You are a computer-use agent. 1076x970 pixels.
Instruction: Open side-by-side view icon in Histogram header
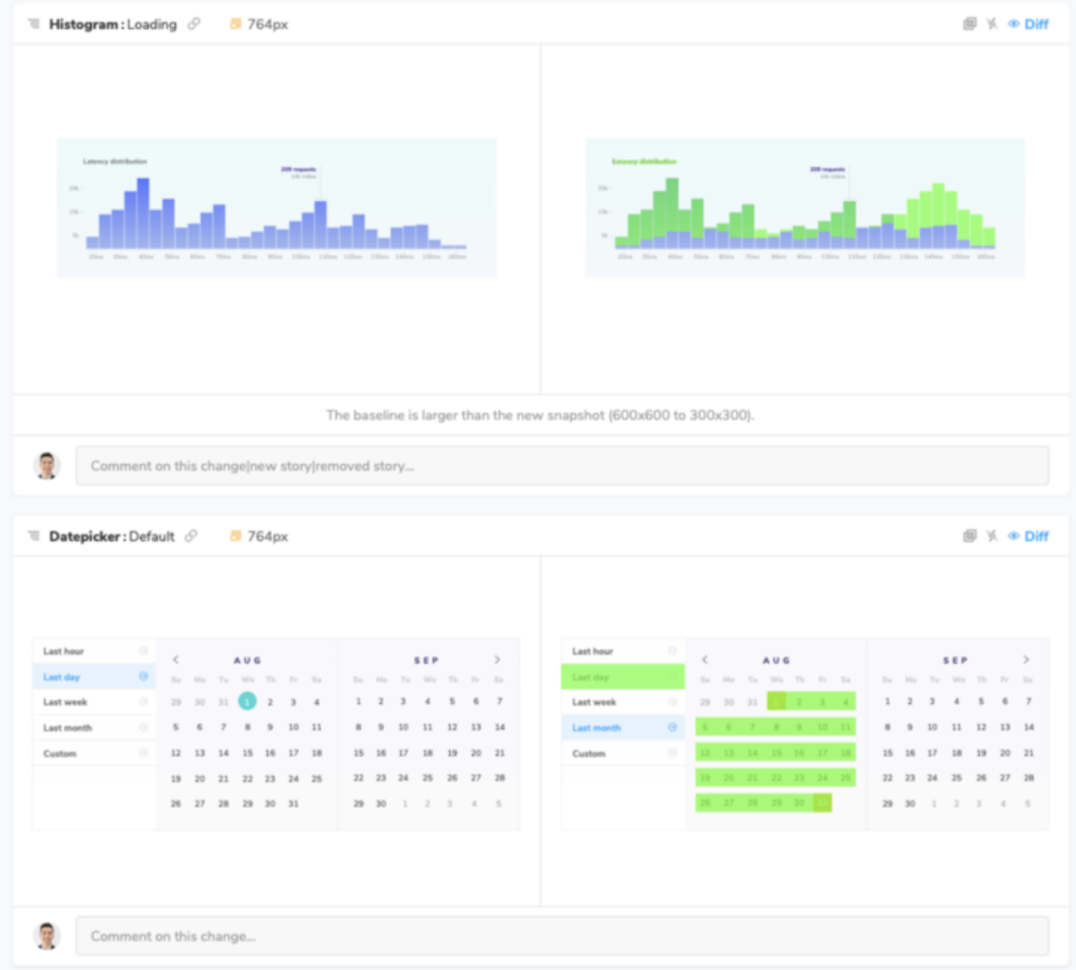tap(970, 24)
